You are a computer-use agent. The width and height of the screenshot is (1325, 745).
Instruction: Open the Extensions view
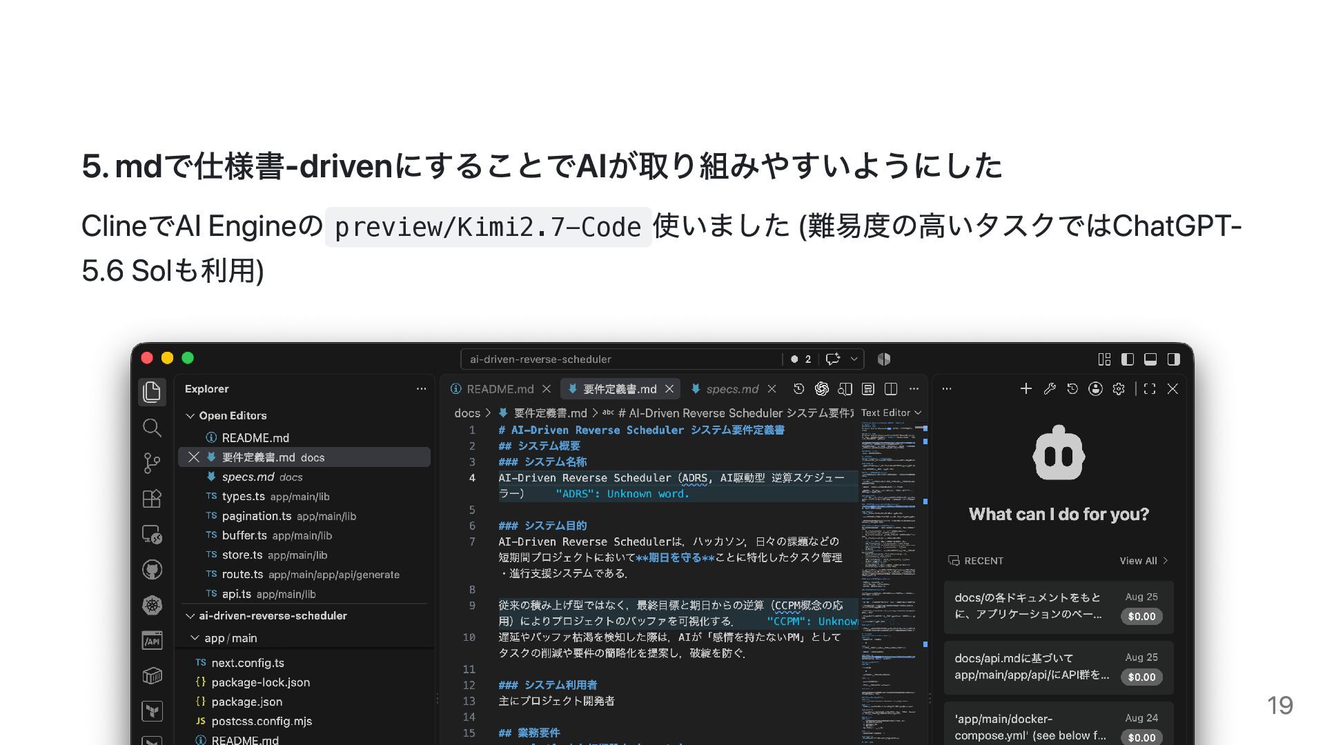pos(152,499)
